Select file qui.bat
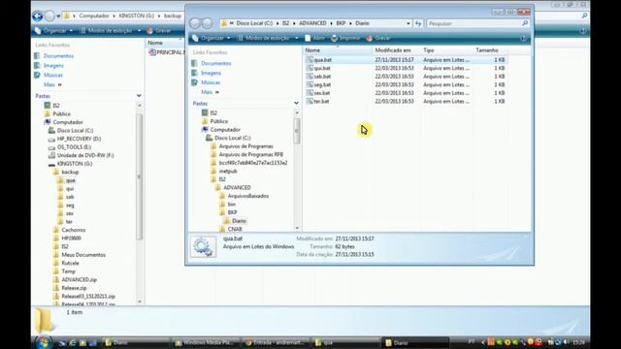621x349 pixels. 322,68
